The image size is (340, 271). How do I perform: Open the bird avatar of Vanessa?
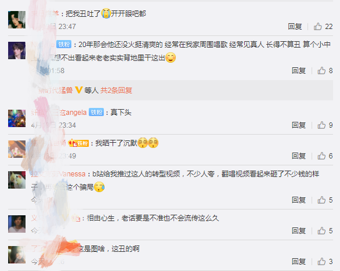[x=17, y=180]
